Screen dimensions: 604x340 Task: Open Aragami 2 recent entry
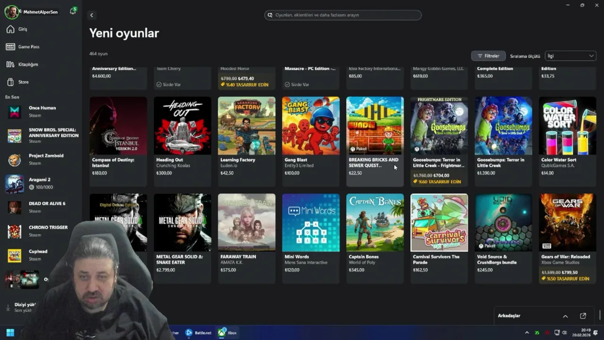(41, 183)
